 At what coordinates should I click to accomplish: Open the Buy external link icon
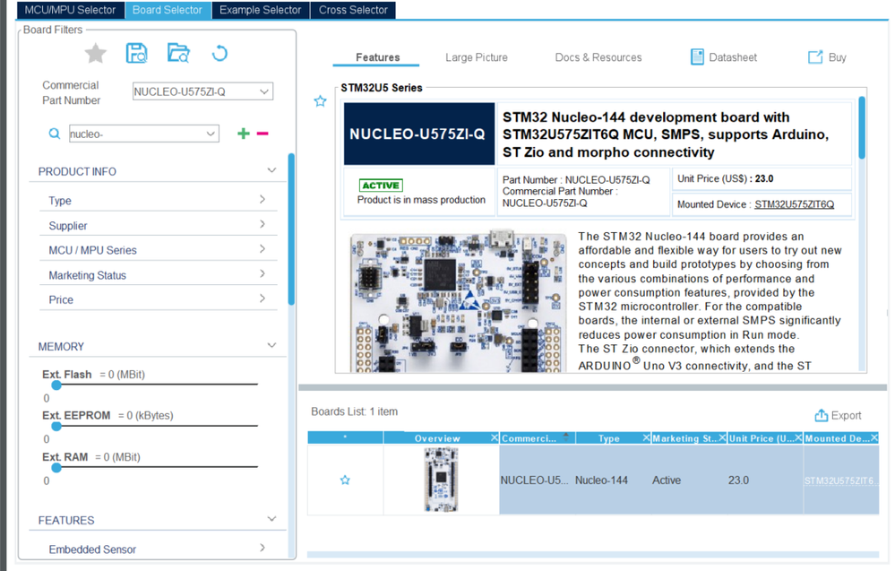[815, 57]
